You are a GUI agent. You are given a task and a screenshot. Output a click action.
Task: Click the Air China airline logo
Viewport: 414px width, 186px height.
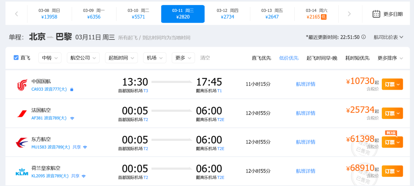(22, 85)
